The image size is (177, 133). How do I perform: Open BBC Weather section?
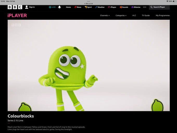click(100, 7)
